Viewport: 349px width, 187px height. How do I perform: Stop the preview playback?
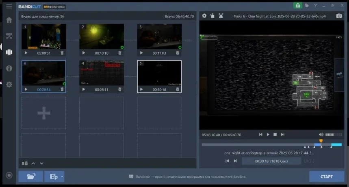(275, 135)
